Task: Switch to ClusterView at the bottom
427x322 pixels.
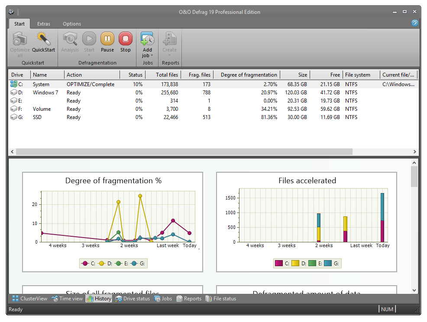Action: point(29,299)
